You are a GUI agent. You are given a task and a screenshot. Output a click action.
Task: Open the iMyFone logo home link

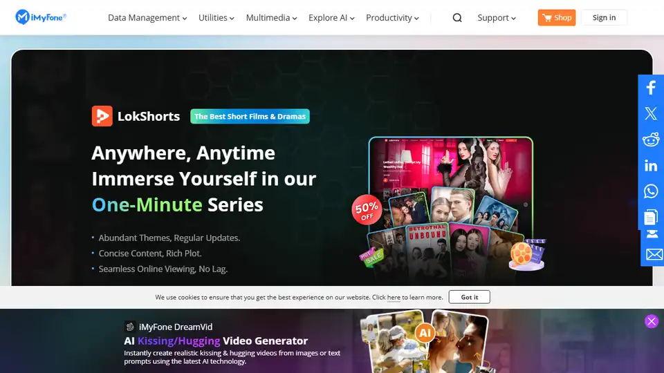pyautogui.click(x=41, y=17)
